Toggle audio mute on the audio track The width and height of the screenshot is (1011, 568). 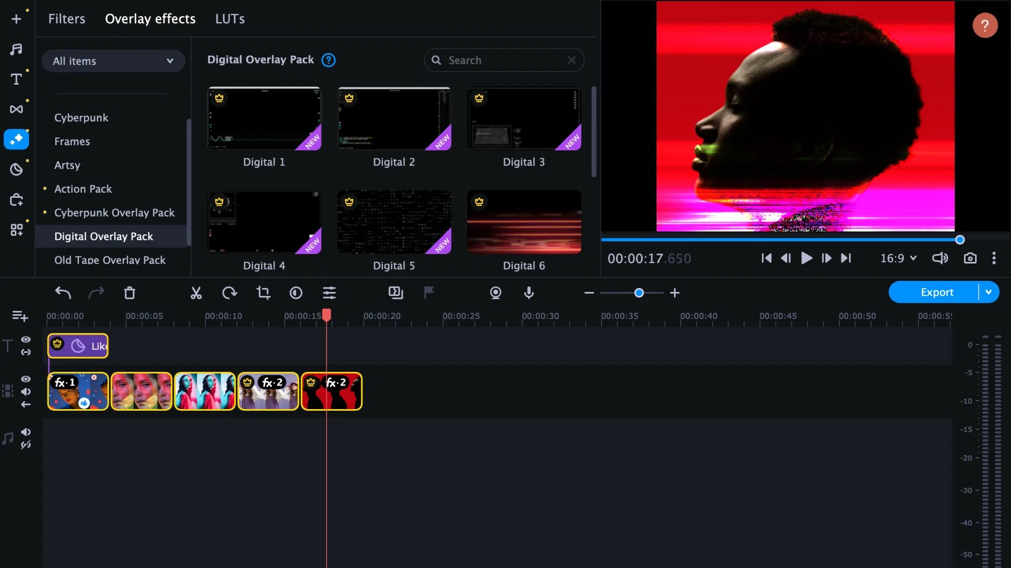pyautogui.click(x=26, y=432)
